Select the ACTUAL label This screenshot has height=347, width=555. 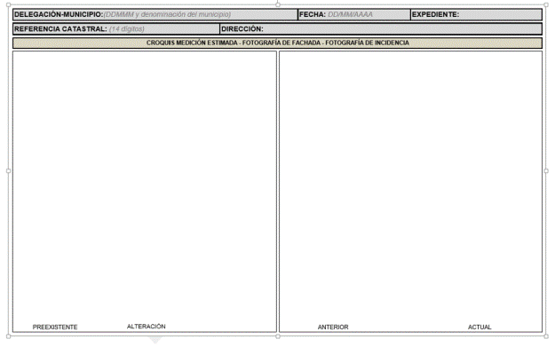tap(480, 327)
